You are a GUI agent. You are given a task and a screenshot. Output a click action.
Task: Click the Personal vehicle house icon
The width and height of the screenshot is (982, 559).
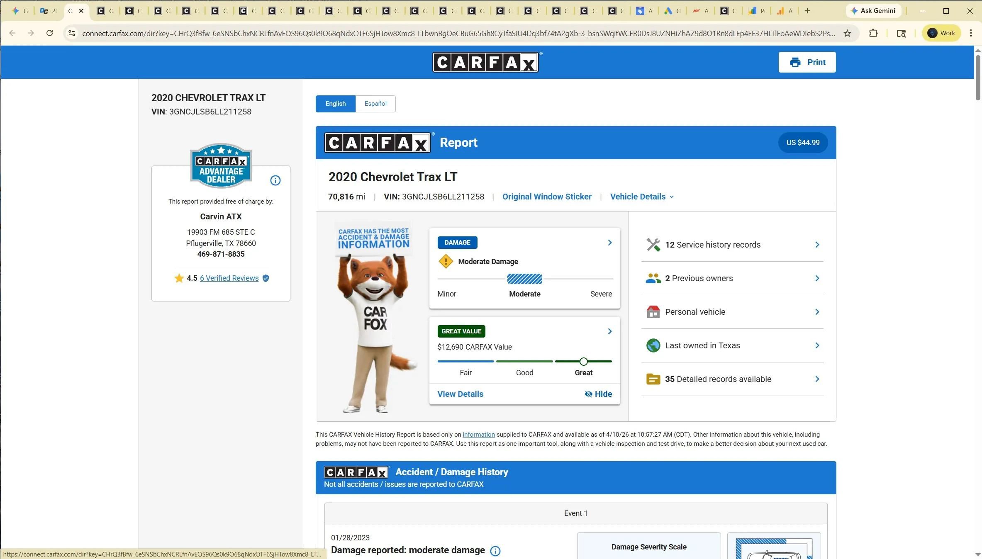pyautogui.click(x=653, y=312)
